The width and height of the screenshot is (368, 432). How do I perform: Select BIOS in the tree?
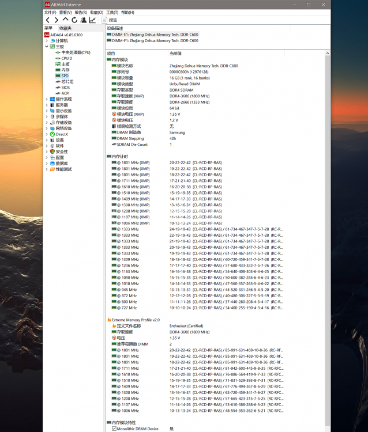(65, 88)
